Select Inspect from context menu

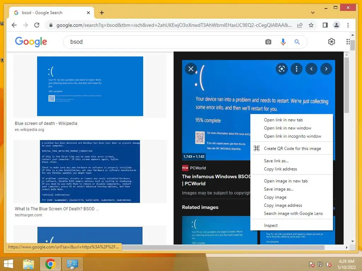[291, 225]
